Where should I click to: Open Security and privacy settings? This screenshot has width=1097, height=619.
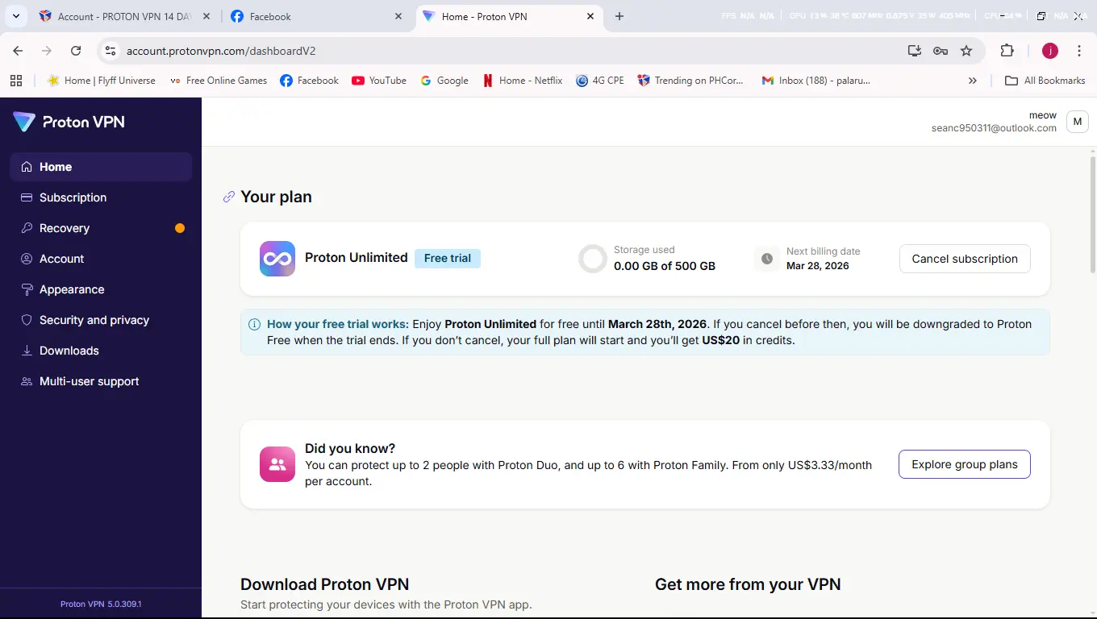point(101,320)
